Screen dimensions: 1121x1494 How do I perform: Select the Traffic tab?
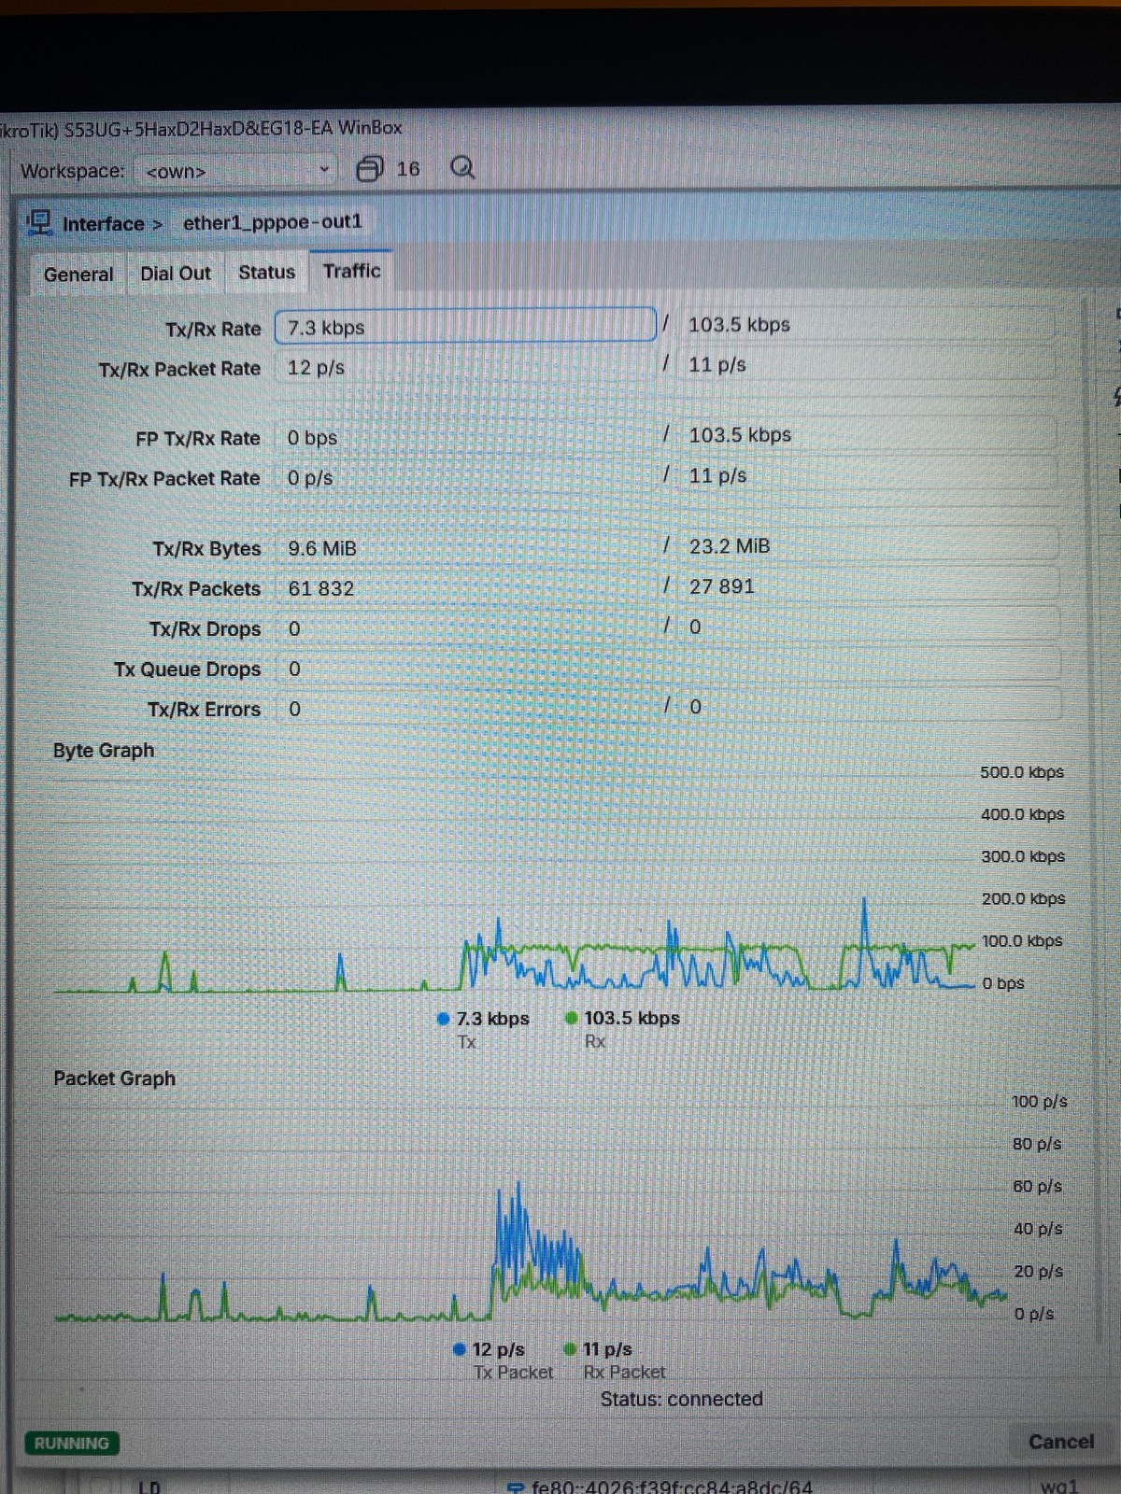[351, 271]
